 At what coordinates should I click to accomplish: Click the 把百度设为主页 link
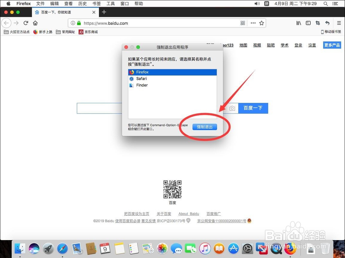(137, 214)
